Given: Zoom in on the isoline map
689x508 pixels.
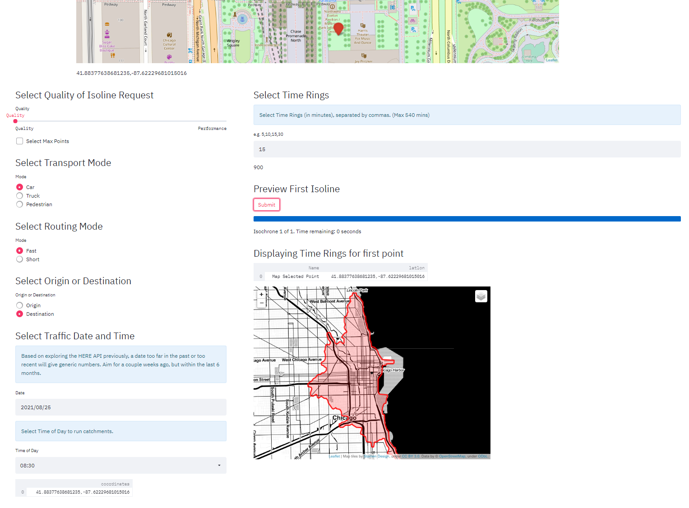Looking at the screenshot, I should click(x=261, y=294).
